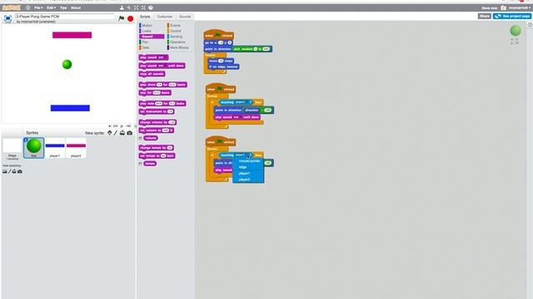Viewport: 533px width, 299px height.
Task: Click the set tempo to bpm block
Action: pyautogui.click(x=157, y=155)
